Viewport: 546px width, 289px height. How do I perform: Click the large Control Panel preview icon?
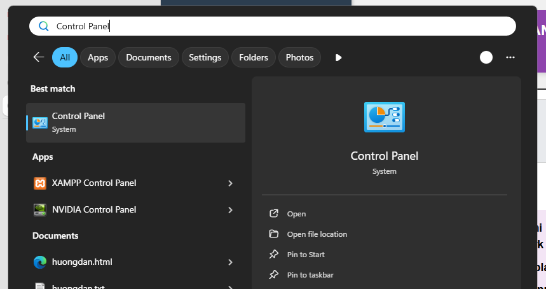385,117
